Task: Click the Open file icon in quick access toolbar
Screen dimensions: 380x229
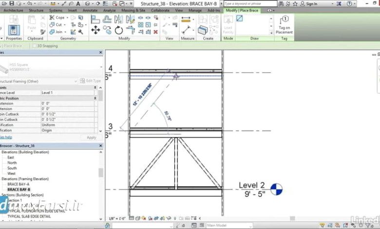Action: pyautogui.click(x=4, y=3)
